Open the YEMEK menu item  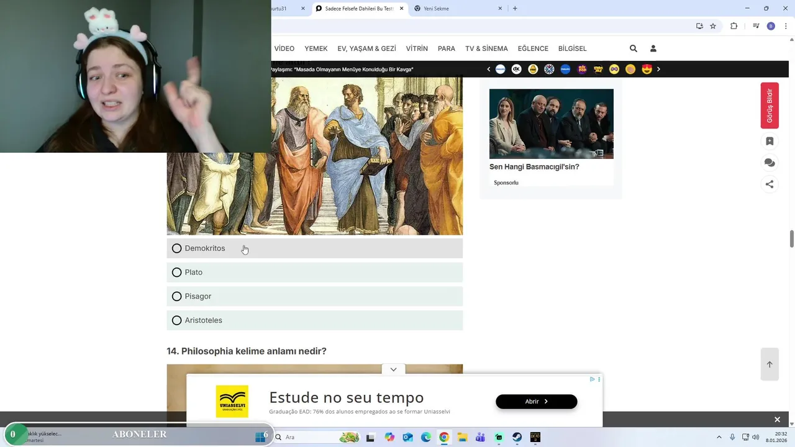pyautogui.click(x=316, y=48)
